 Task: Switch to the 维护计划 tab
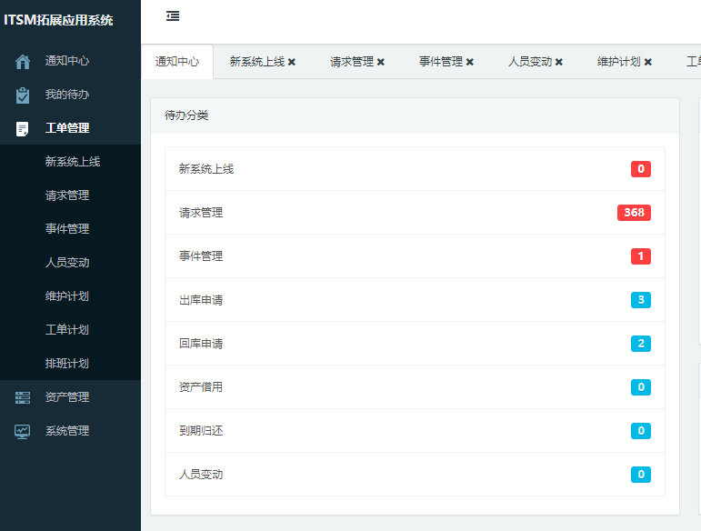(618, 62)
